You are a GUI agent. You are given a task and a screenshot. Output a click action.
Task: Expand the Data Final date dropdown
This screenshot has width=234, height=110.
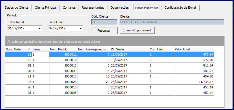(x=81, y=29)
